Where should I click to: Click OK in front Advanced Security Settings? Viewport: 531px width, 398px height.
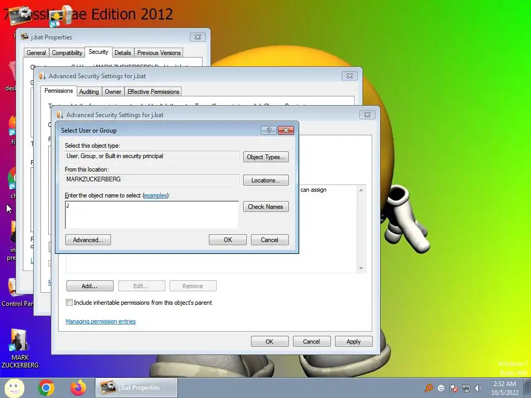click(270, 342)
